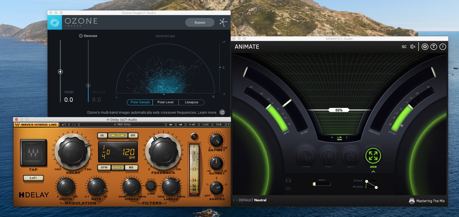Open the Ozone I/O routing icon
The image size is (459, 217).
[223, 22]
